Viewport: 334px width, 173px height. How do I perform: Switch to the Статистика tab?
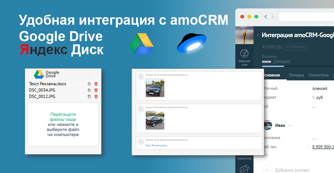pos(319,75)
